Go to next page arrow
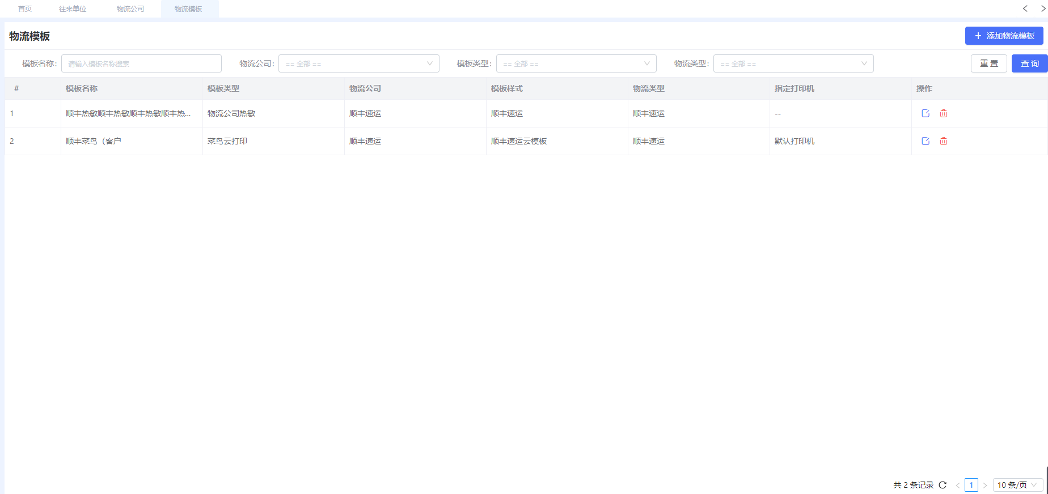 click(x=985, y=485)
